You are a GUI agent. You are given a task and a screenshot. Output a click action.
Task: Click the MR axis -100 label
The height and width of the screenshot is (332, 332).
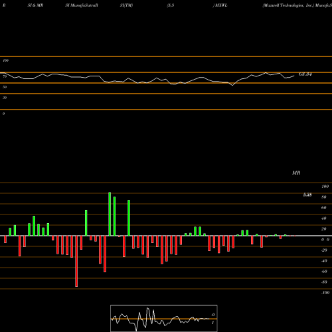point(325,293)
